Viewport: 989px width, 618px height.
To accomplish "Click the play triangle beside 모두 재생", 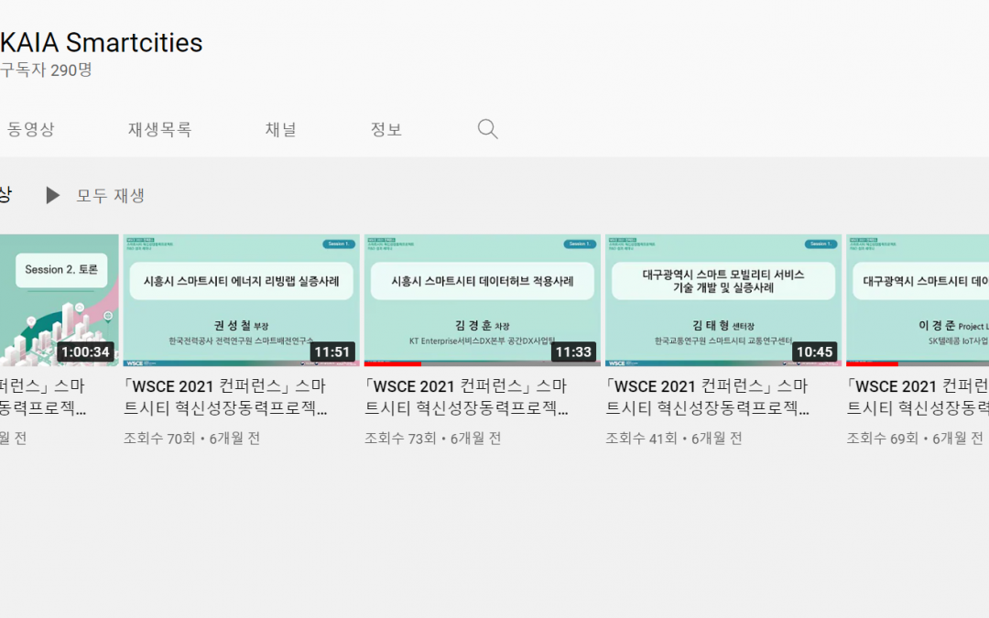I will [53, 196].
